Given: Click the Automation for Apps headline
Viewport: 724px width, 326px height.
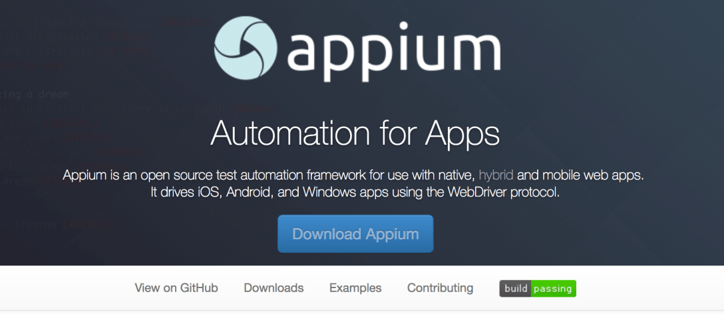Looking at the screenshot, I should 355,133.
